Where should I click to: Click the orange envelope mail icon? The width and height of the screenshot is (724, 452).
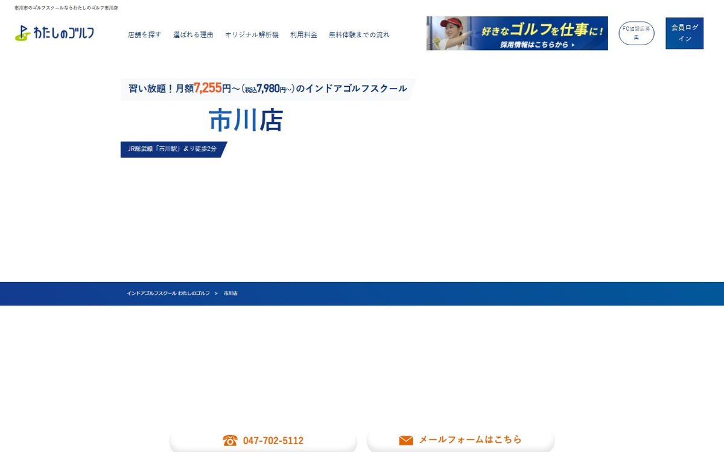click(x=406, y=441)
